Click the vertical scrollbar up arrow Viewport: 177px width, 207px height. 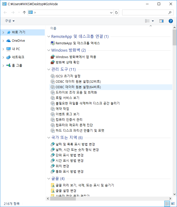(x=174, y=27)
